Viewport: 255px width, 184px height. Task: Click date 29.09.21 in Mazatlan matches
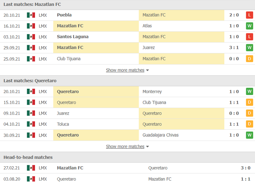[12, 48]
